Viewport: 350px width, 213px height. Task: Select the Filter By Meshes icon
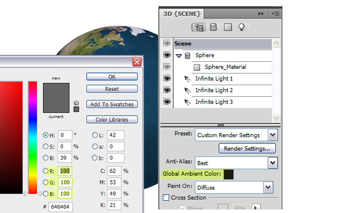[213, 27]
